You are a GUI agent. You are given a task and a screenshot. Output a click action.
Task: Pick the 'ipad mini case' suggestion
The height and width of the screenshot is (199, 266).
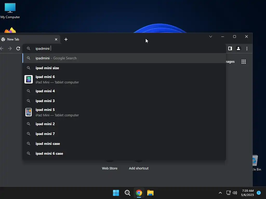pyautogui.click(x=124, y=144)
